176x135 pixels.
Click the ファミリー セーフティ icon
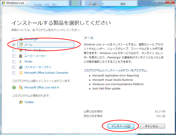click(21, 67)
